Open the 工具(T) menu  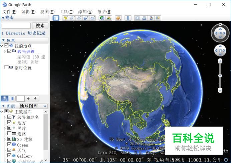point(66,12)
